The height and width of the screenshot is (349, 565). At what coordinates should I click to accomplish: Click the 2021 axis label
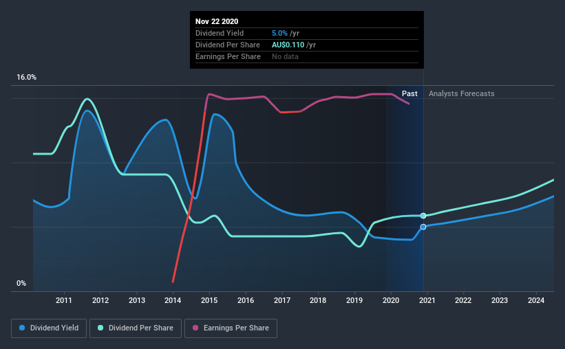point(427,300)
